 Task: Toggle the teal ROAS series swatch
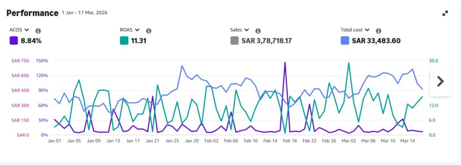124,40
